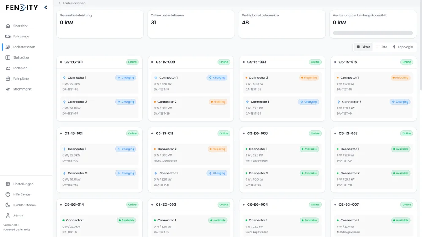
Task: Click the Fahrpläne calendar icon
Action: (x=8, y=79)
